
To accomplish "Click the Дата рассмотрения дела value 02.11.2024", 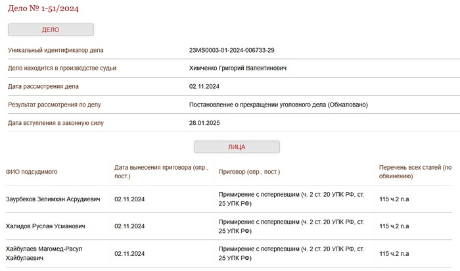I will point(204,86).
